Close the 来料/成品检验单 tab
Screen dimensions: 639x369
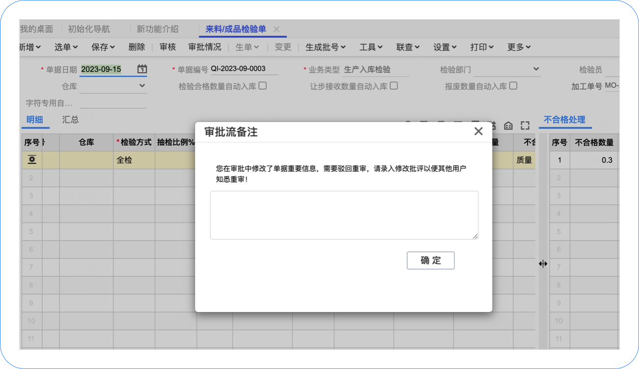[x=276, y=29]
